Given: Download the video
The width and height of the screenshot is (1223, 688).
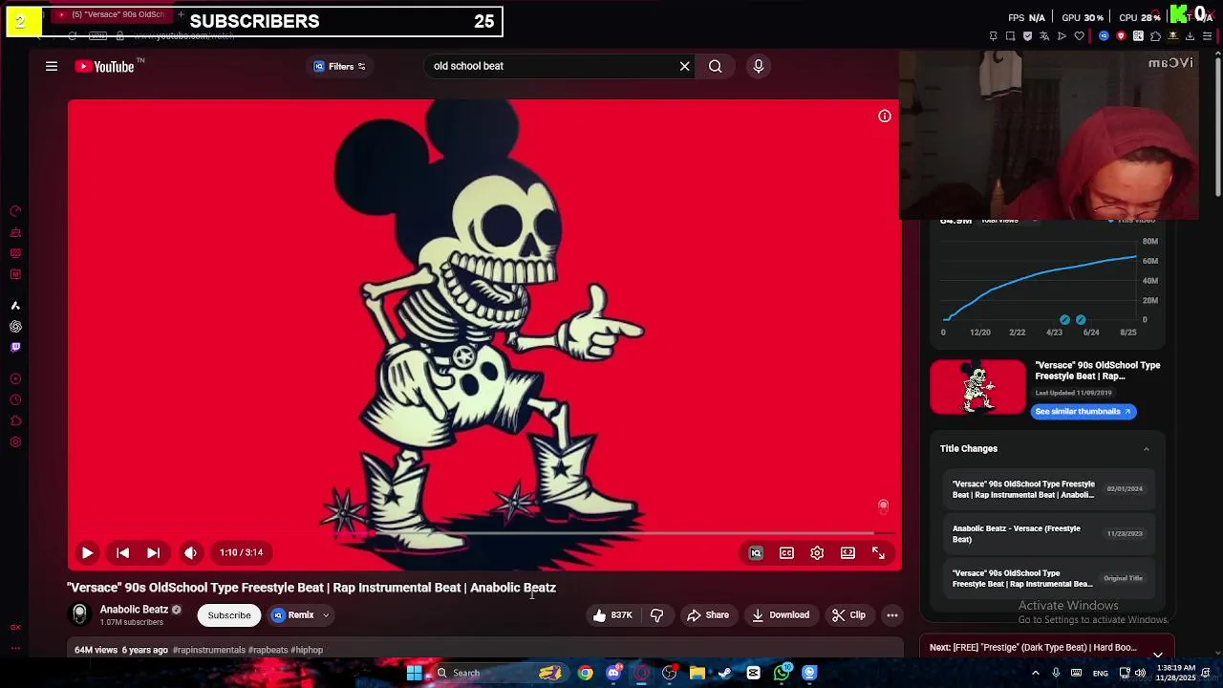Looking at the screenshot, I should [781, 615].
